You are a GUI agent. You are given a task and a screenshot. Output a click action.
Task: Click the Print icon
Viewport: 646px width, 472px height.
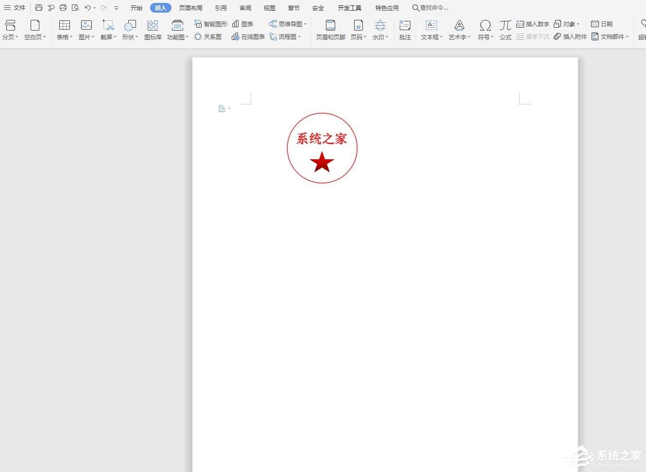click(x=63, y=8)
